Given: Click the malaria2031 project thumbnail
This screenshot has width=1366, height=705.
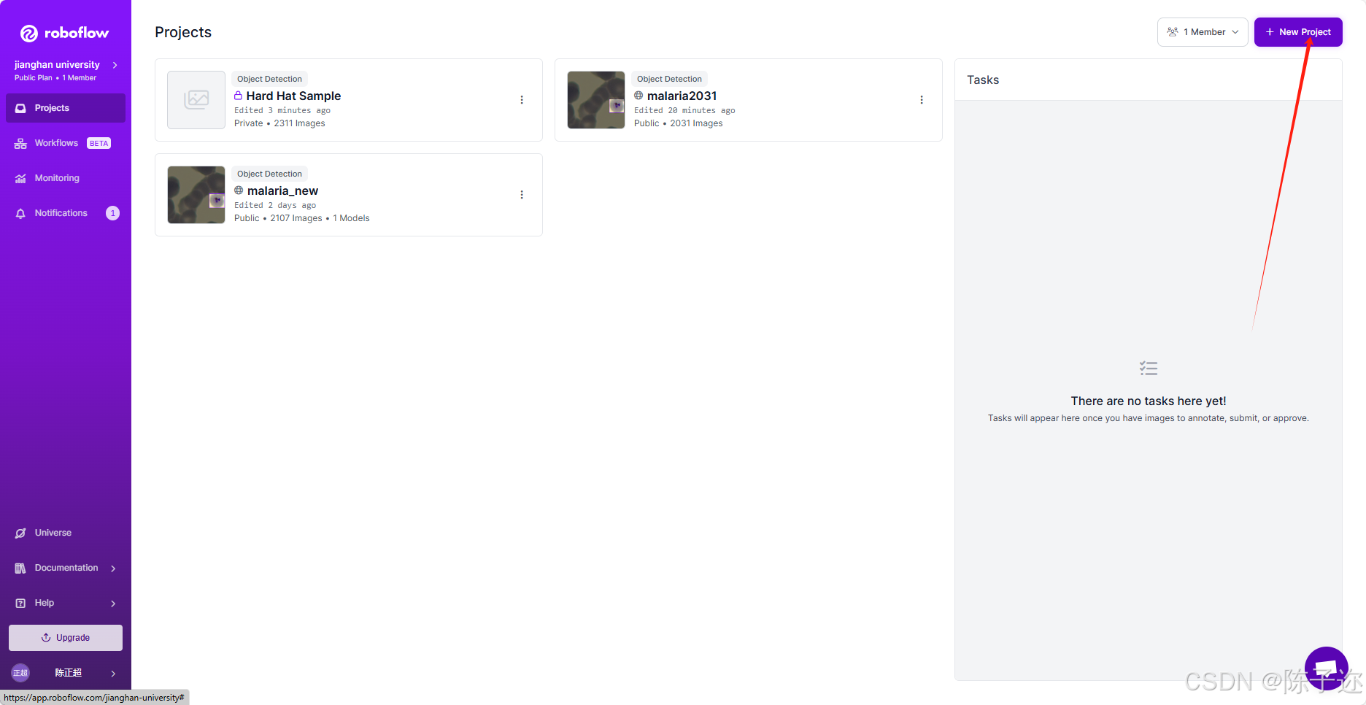Looking at the screenshot, I should click(596, 100).
